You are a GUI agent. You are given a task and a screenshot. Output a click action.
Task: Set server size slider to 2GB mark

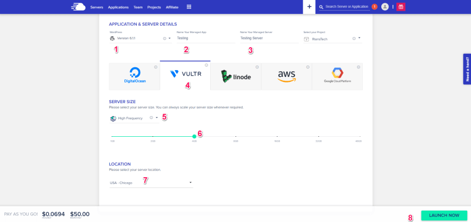pos(153,137)
